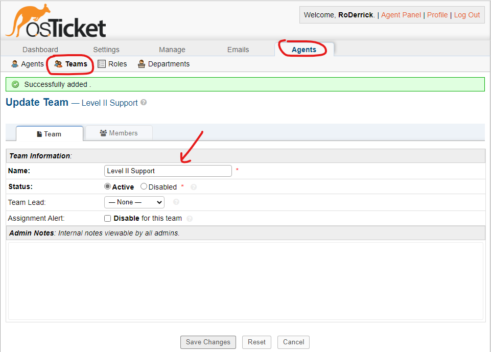The height and width of the screenshot is (352, 491).
Task: Click the Reset button
Action: point(256,342)
